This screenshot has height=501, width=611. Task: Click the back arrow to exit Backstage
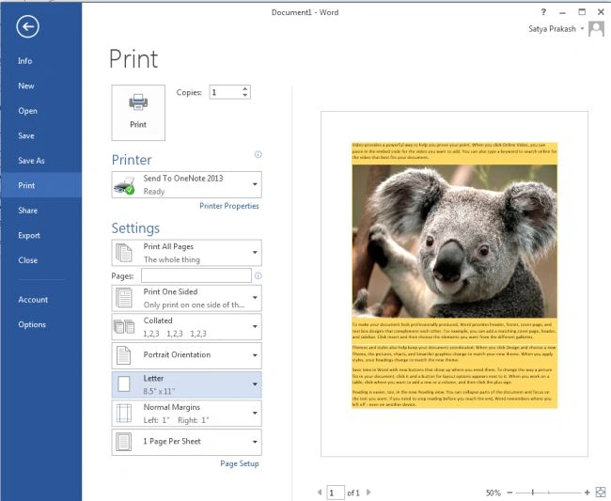[x=27, y=27]
